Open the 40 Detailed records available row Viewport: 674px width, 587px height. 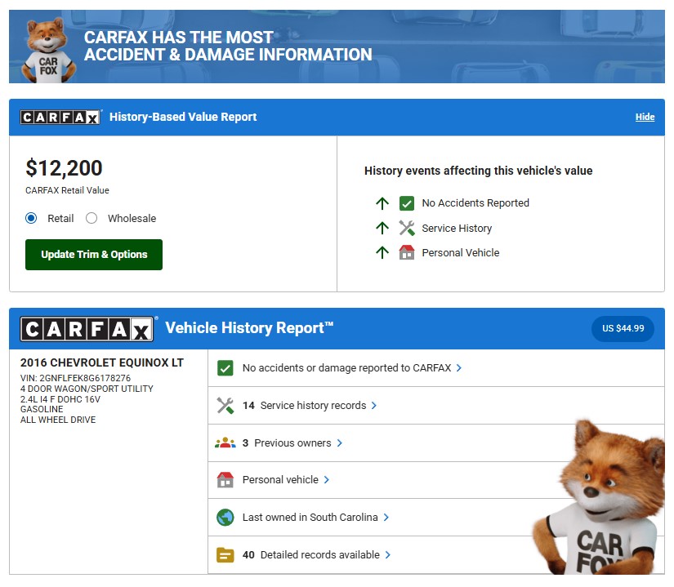click(x=388, y=555)
